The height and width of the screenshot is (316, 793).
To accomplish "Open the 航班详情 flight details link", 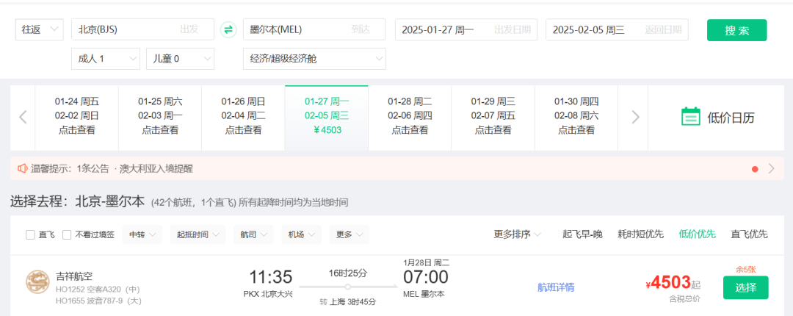I will tap(556, 287).
